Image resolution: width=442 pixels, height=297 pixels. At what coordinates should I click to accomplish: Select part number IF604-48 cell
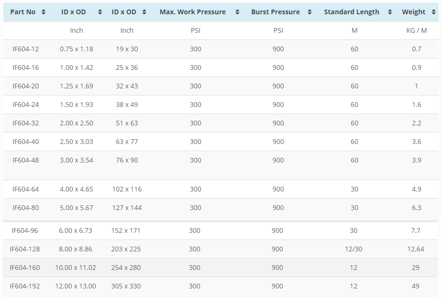(26, 160)
